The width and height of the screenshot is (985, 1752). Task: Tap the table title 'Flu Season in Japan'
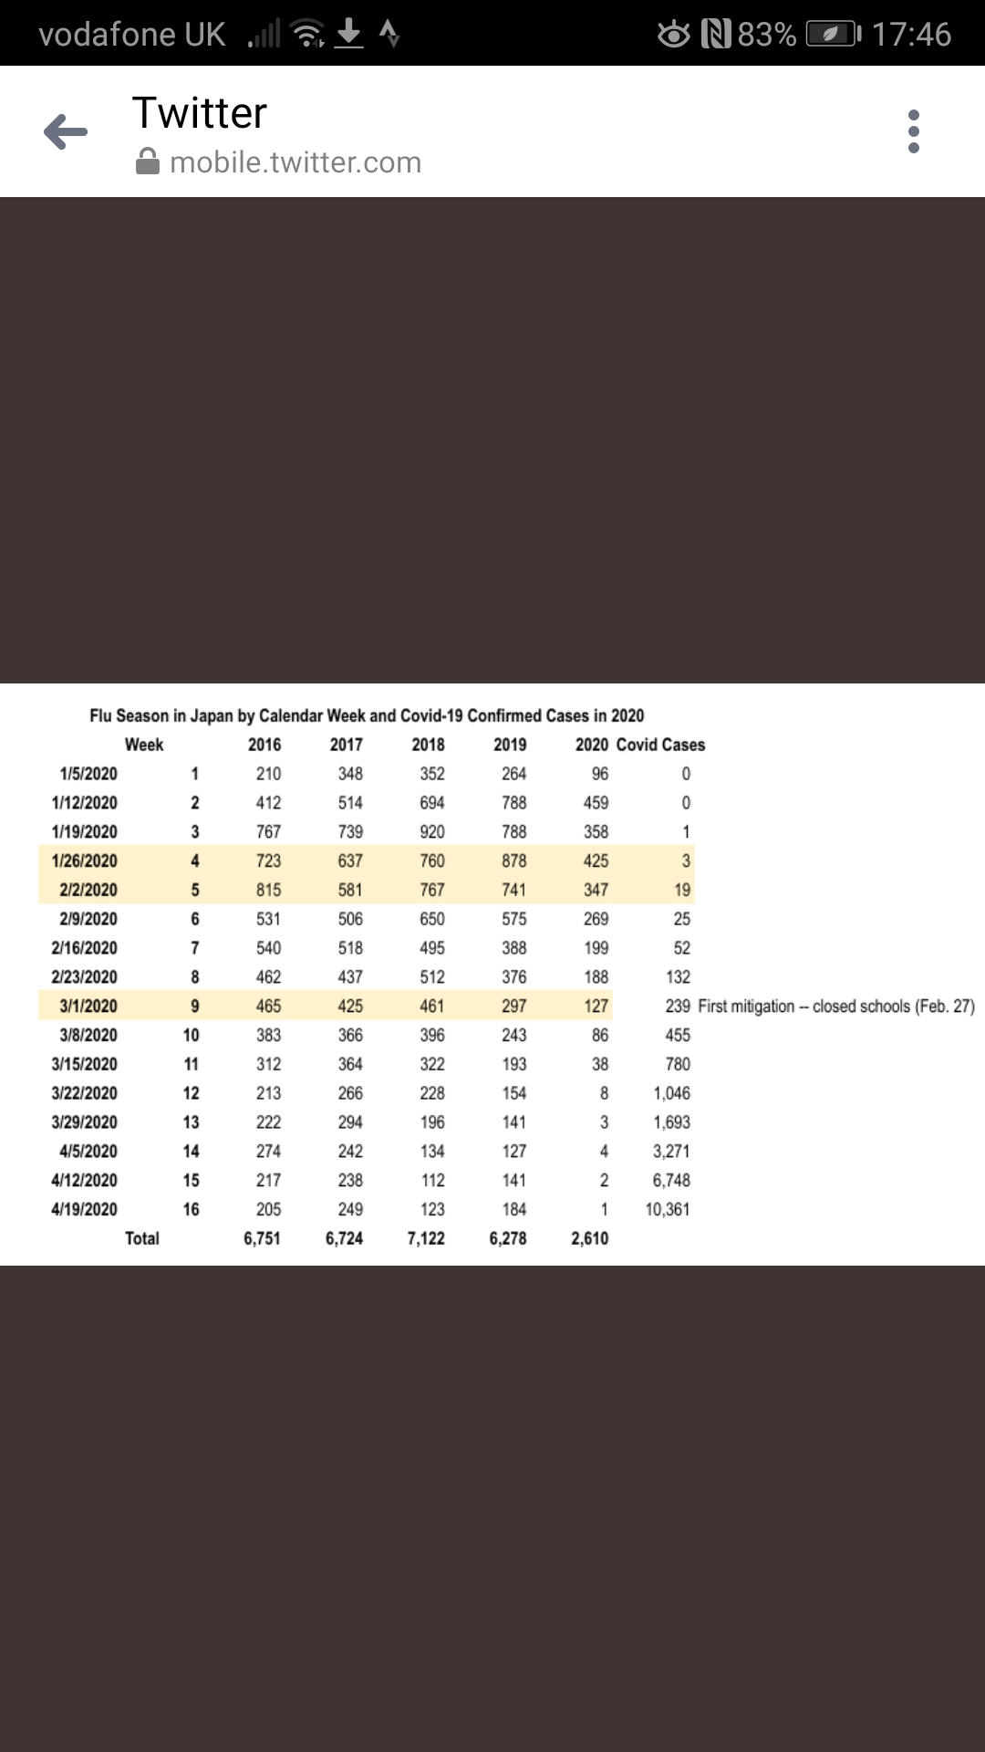point(367,715)
